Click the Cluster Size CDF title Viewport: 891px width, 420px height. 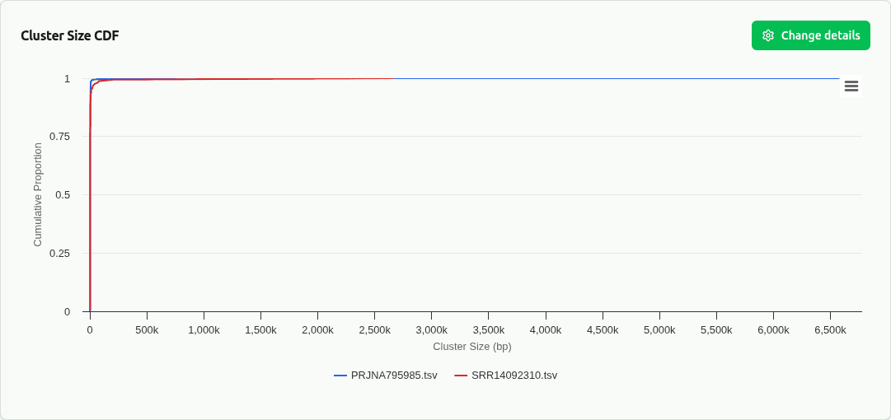pyautogui.click(x=70, y=35)
